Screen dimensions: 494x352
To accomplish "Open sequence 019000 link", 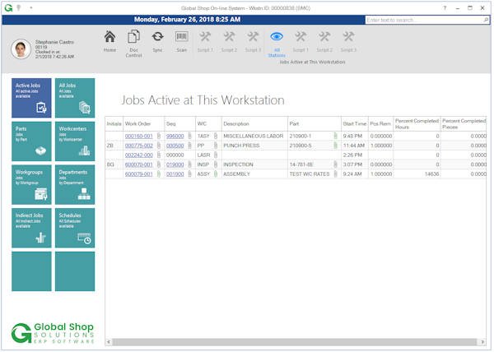I will [x=175, y=164].
